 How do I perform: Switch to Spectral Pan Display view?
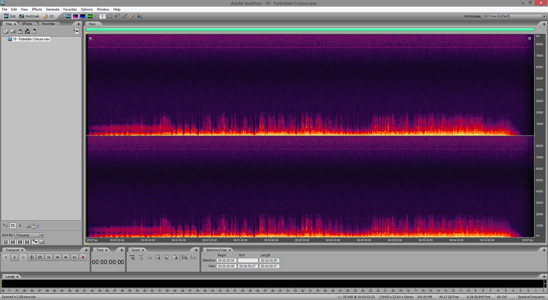[x=83, y=16]
